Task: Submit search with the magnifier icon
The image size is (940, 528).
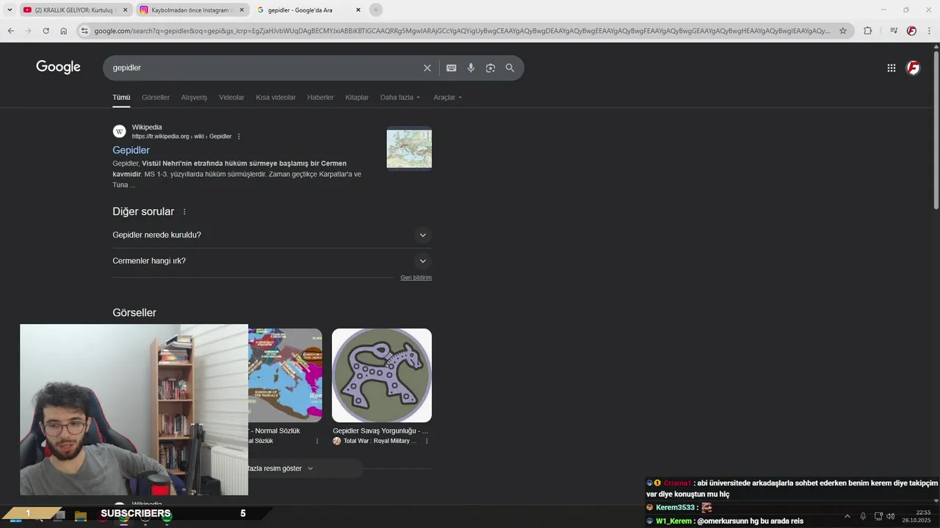Action: point(510,67)
